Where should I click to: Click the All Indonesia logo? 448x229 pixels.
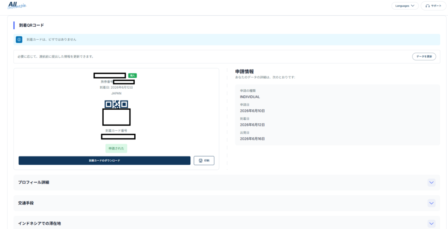click(17, 5)
